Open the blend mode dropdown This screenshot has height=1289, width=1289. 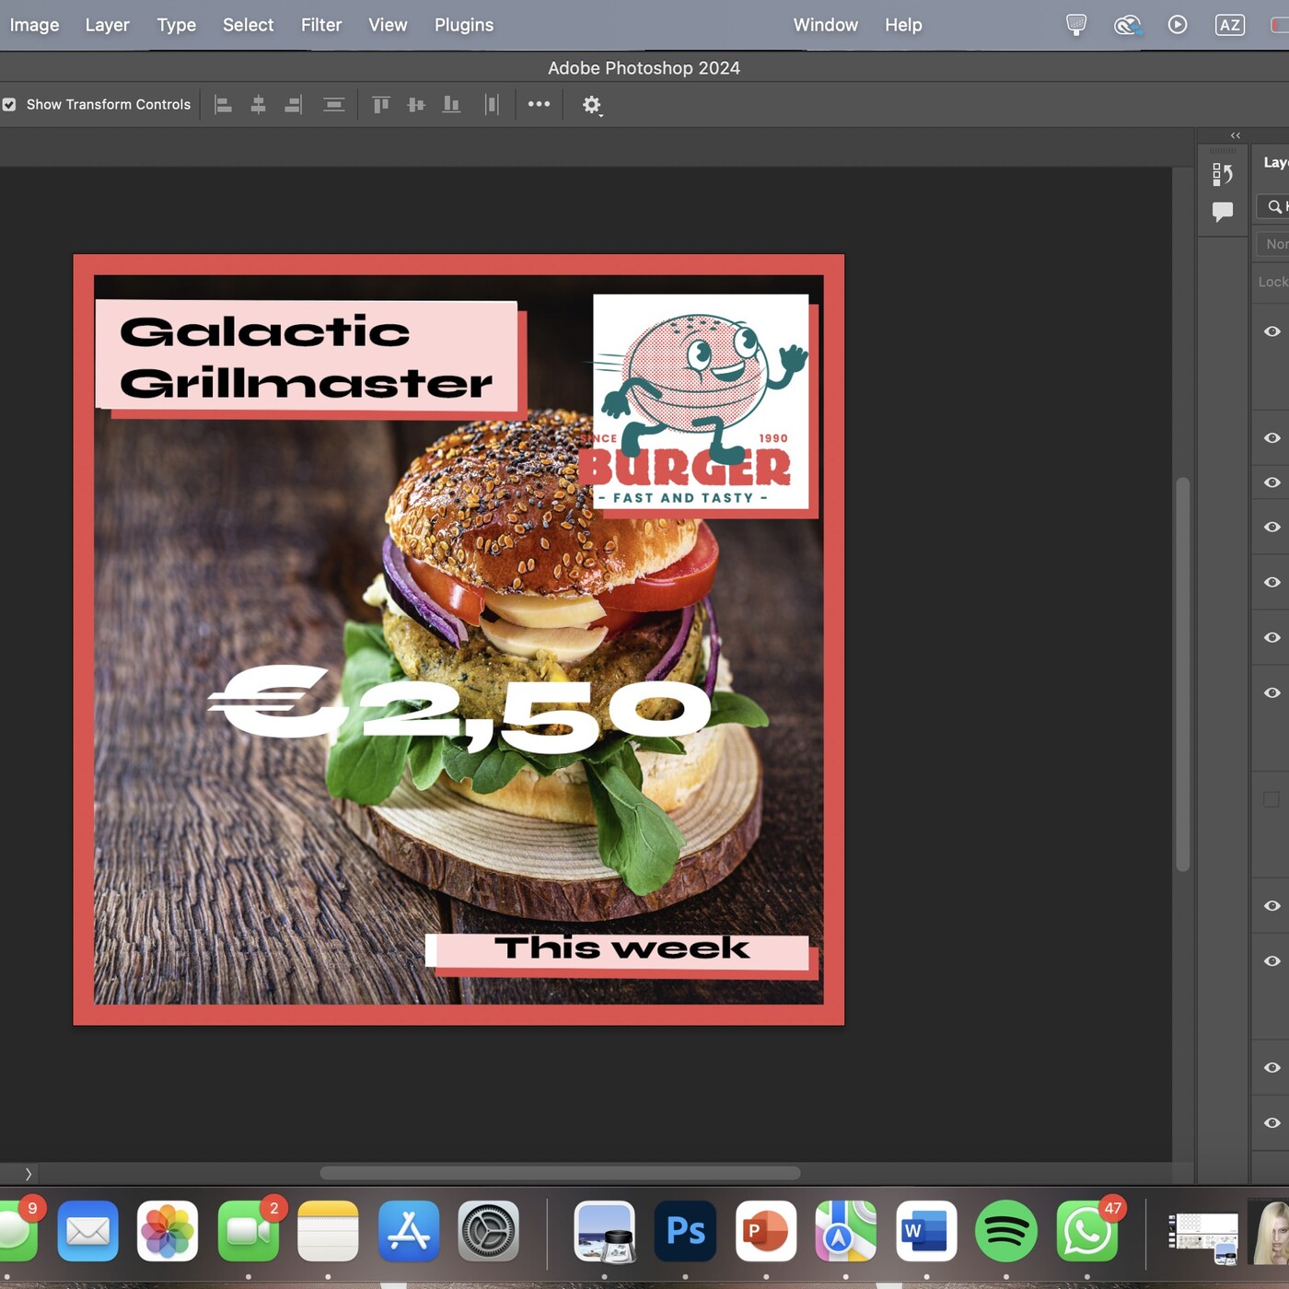(1274, 244)
